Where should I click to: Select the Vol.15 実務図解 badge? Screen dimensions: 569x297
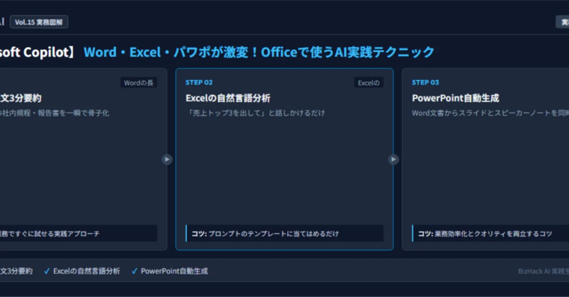tap(39, 22)
